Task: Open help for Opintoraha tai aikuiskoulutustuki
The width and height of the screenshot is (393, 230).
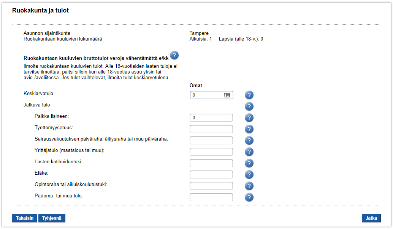Action: coord(249,186)
